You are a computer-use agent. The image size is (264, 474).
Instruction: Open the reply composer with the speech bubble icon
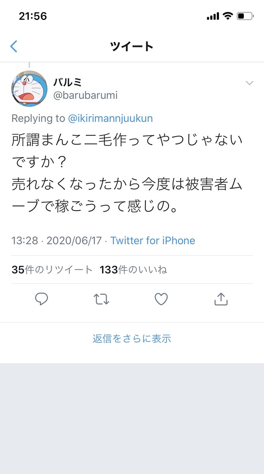click(42, 299)
